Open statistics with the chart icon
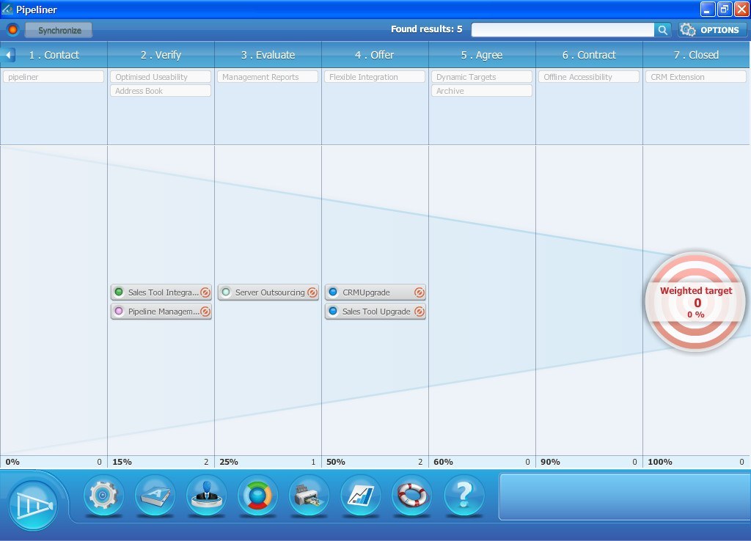Viewport: 751px width, 541px height. tap(360, 496)
